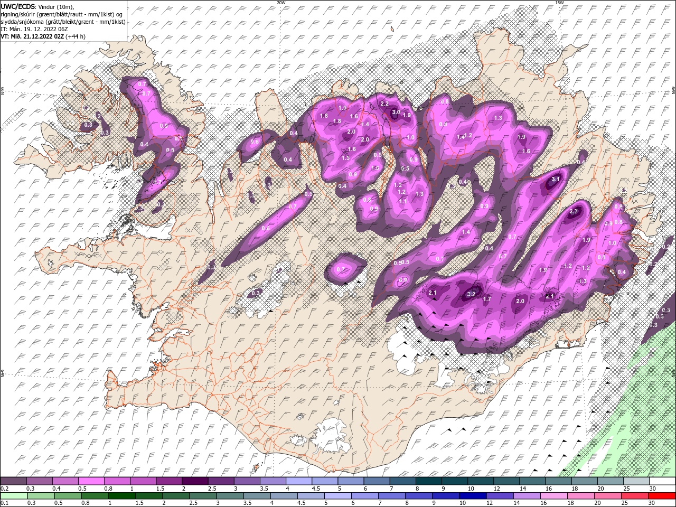
Task: Click the purple snow-scale swatch between 0.2 and 0.3
Action: click(x=13, y=481)
